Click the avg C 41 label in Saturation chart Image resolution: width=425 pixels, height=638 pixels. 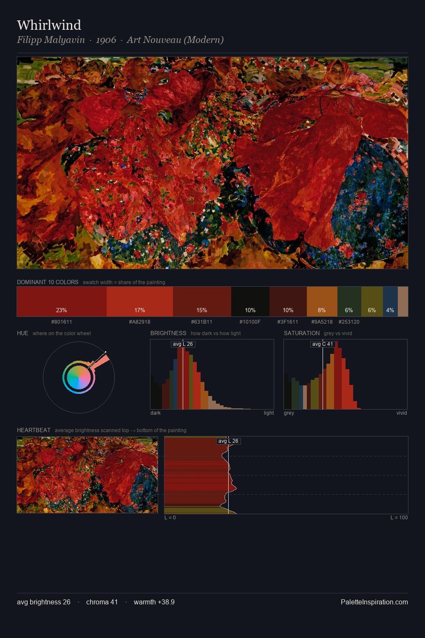[x=323, y=344]
